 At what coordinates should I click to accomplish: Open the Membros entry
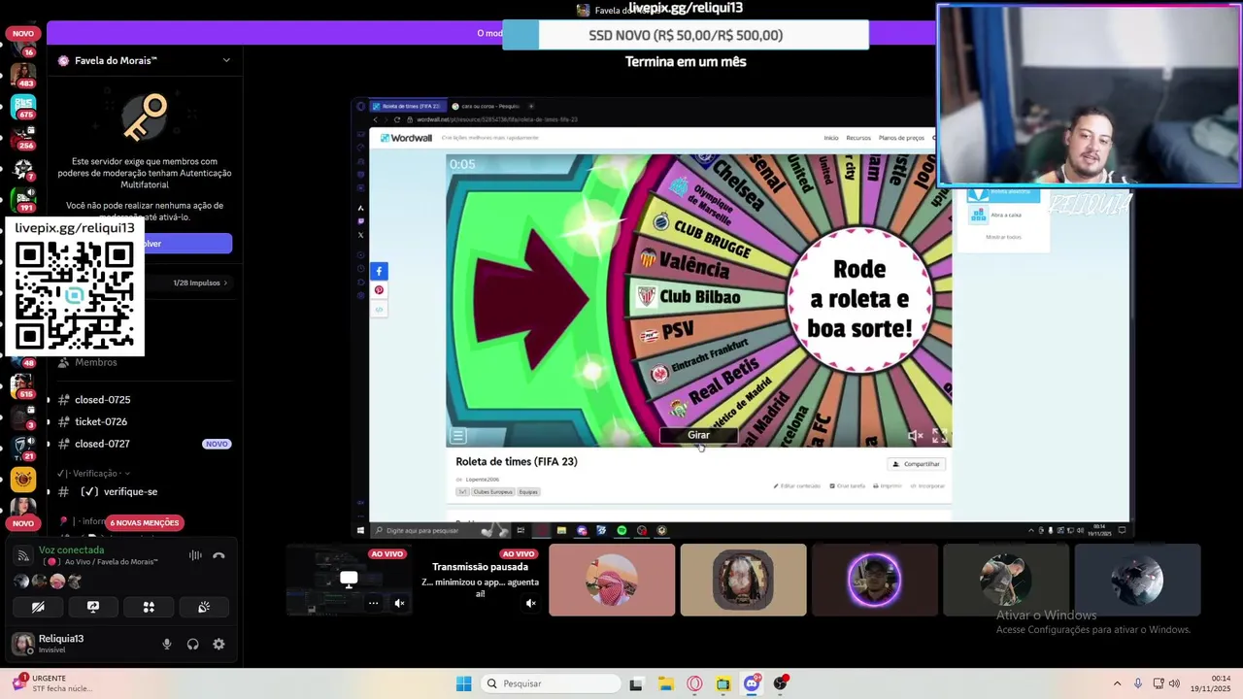(95, 362)
